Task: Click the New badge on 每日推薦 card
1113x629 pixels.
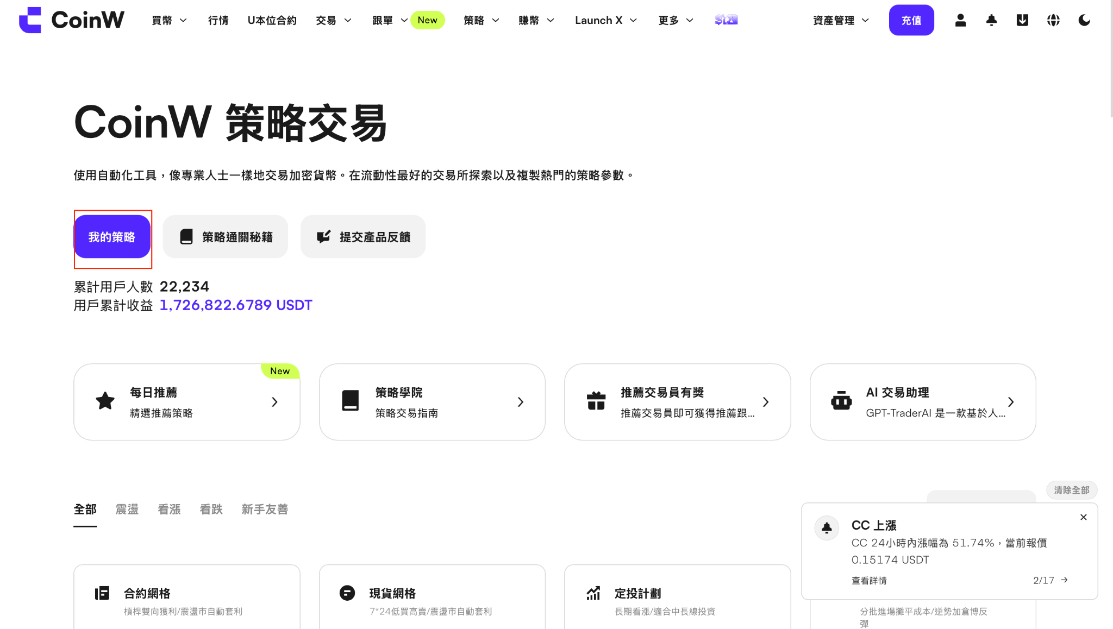Action: 280,371
